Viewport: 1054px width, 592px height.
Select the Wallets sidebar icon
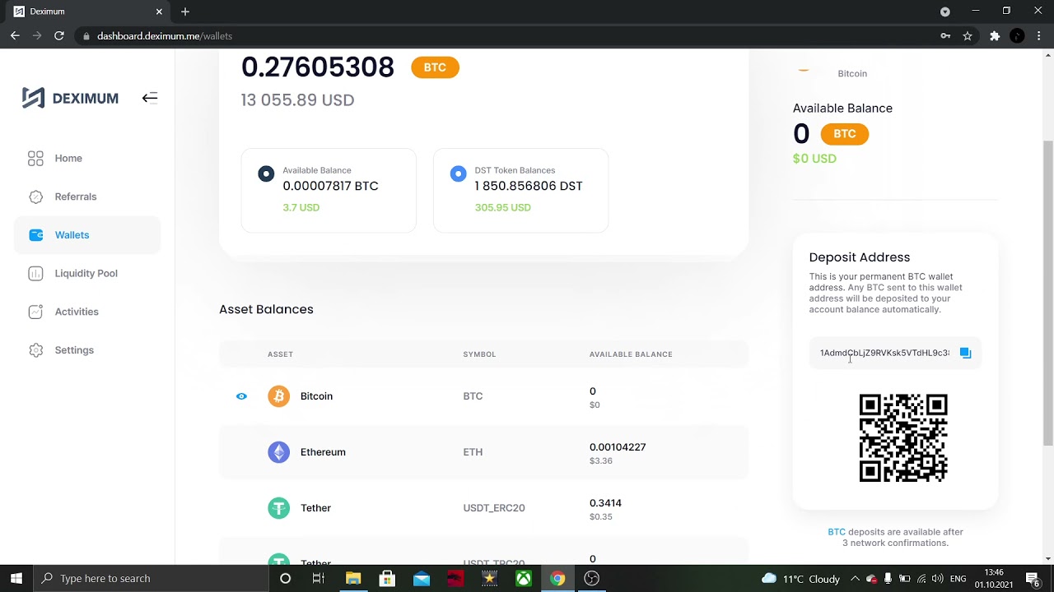35,235
